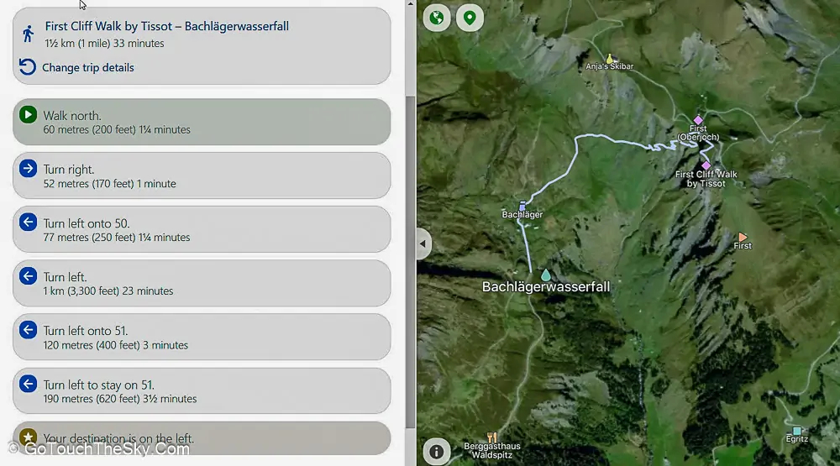Screen dimensions: 840x466
Task: Collapse the directions side panel arrow
Action: [x=423, y=243]
